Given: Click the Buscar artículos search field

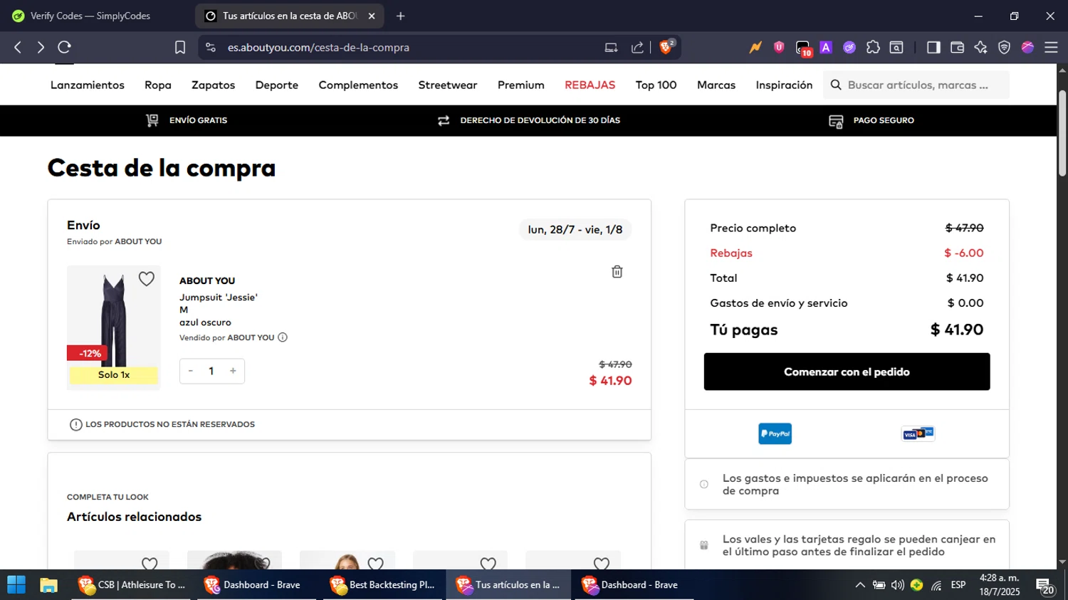Looking at the screenshot, I should point(917,85).
